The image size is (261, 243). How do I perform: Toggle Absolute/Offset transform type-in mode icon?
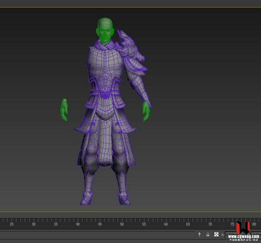pos(216,234)
